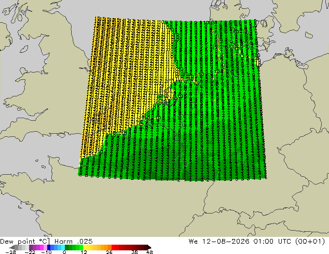This screenshot has height=254, width=329.
Task: Click the dark blue legend swatch above the -10 label
Action: 49,247
